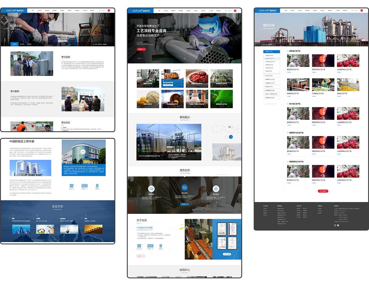Select the active blue 售前服务 tab on service page
Image resolution: width=369 pixels, height=289 pixels.
click(x=14, y=44)
